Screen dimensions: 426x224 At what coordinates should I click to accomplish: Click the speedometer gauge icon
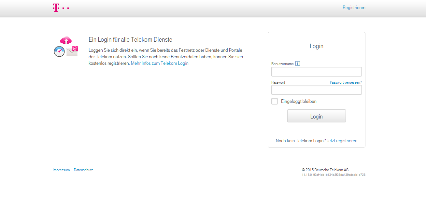59,51
